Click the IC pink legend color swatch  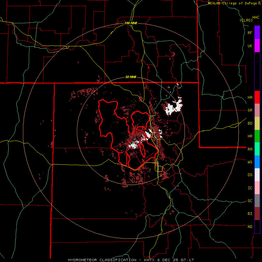click(x=257, y=188)
